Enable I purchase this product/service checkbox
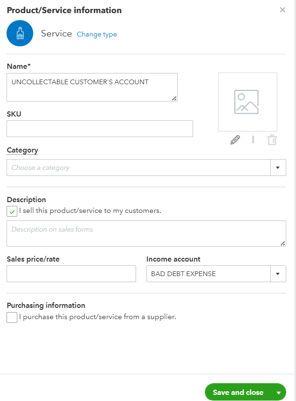The width and height of the screenshot is (296, 401). pos(12,317)
